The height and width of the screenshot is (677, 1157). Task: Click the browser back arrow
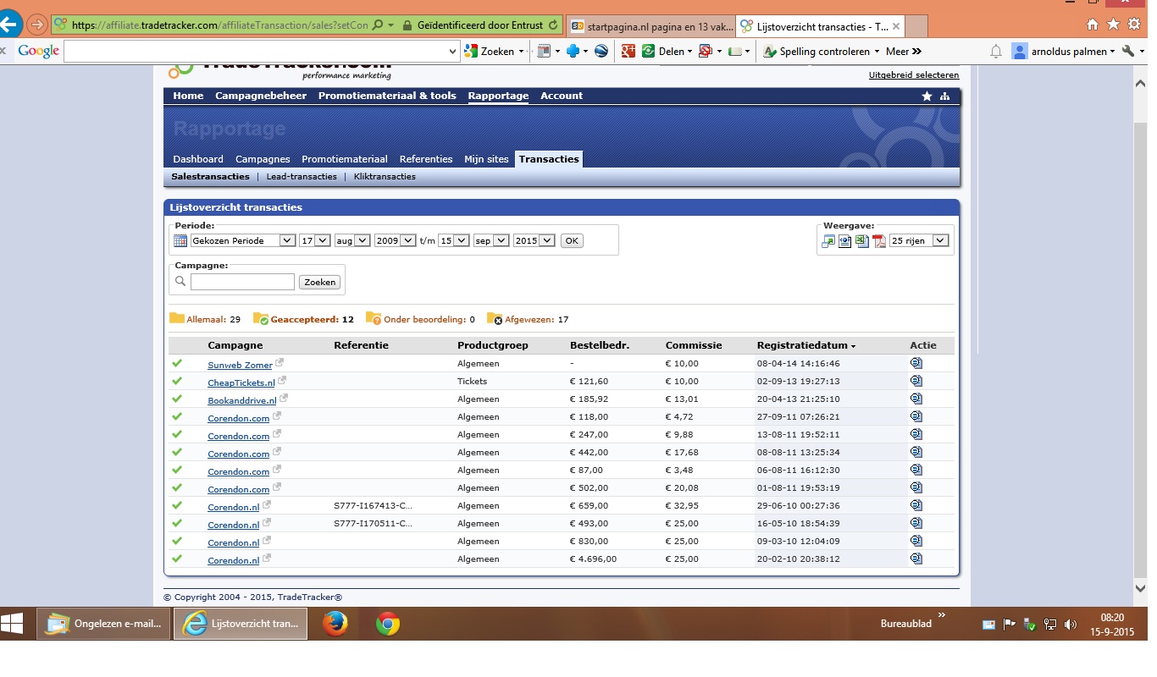10,25
